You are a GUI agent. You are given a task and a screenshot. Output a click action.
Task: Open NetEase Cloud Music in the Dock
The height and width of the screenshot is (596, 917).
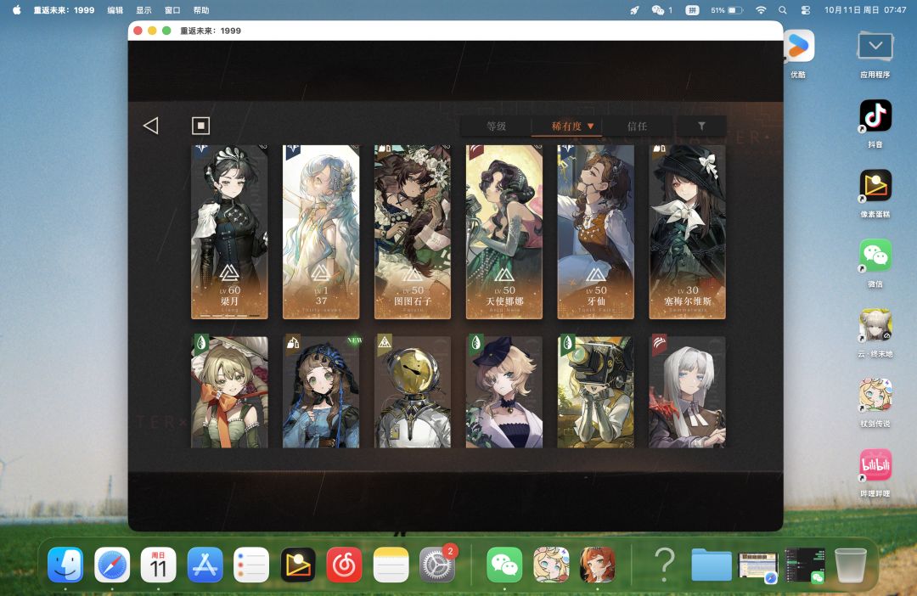click(344, 565)
